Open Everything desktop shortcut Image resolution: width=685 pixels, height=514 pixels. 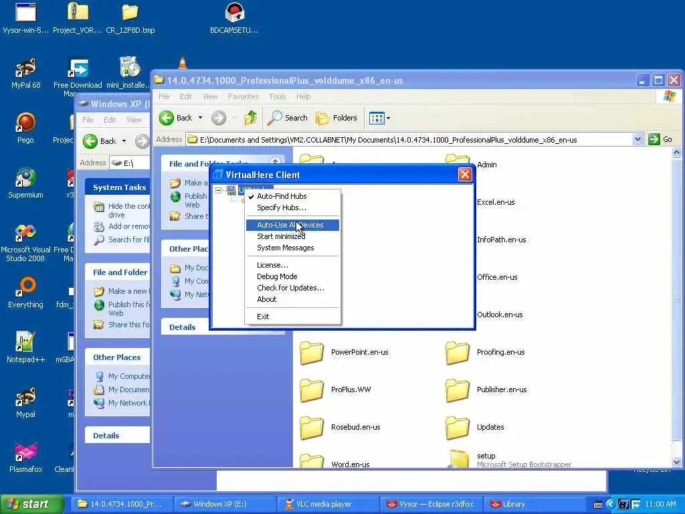click(25, 293)
